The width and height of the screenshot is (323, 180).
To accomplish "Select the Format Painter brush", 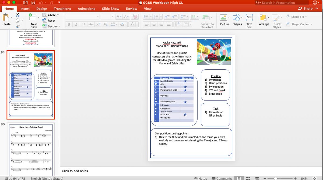I will [18, 26].
